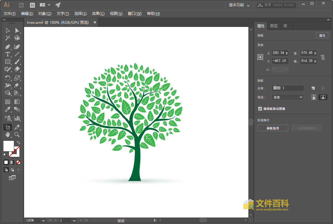Switch to the 图层 tab

pyautogui.click(x=274, y=26)
